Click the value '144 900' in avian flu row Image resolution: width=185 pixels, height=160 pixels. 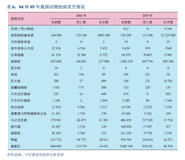pyautogui.click(x=56, y=35)
